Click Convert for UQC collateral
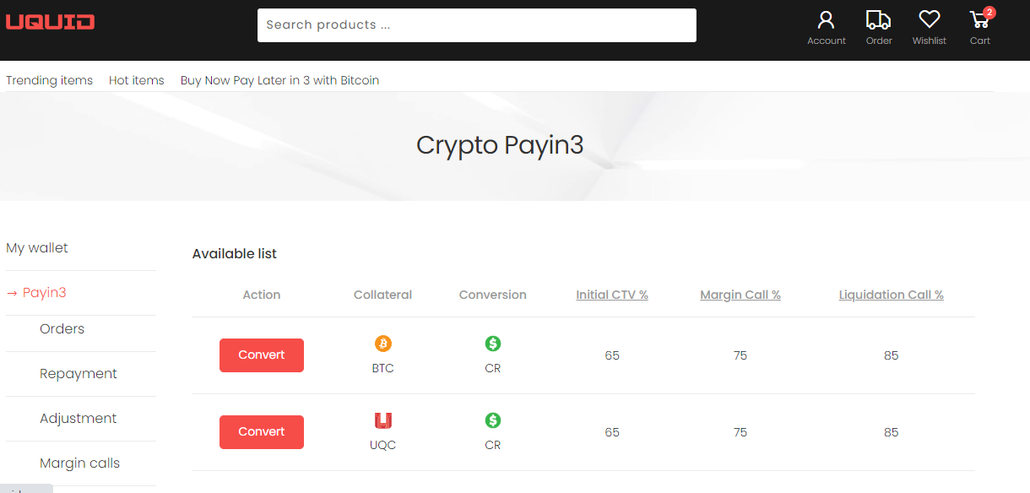The image size is (1030, 493). (x=262, y=432)
